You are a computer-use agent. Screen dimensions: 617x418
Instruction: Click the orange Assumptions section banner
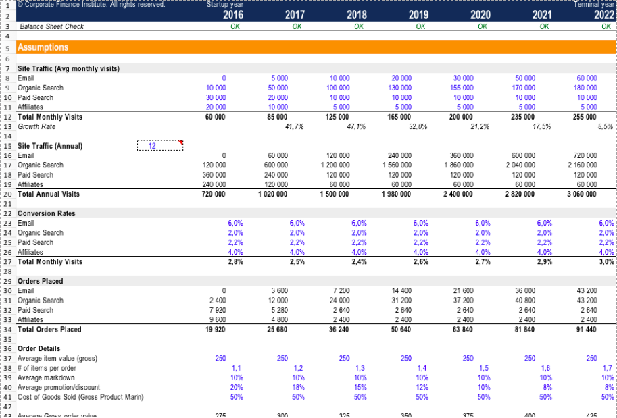point(315,47)
